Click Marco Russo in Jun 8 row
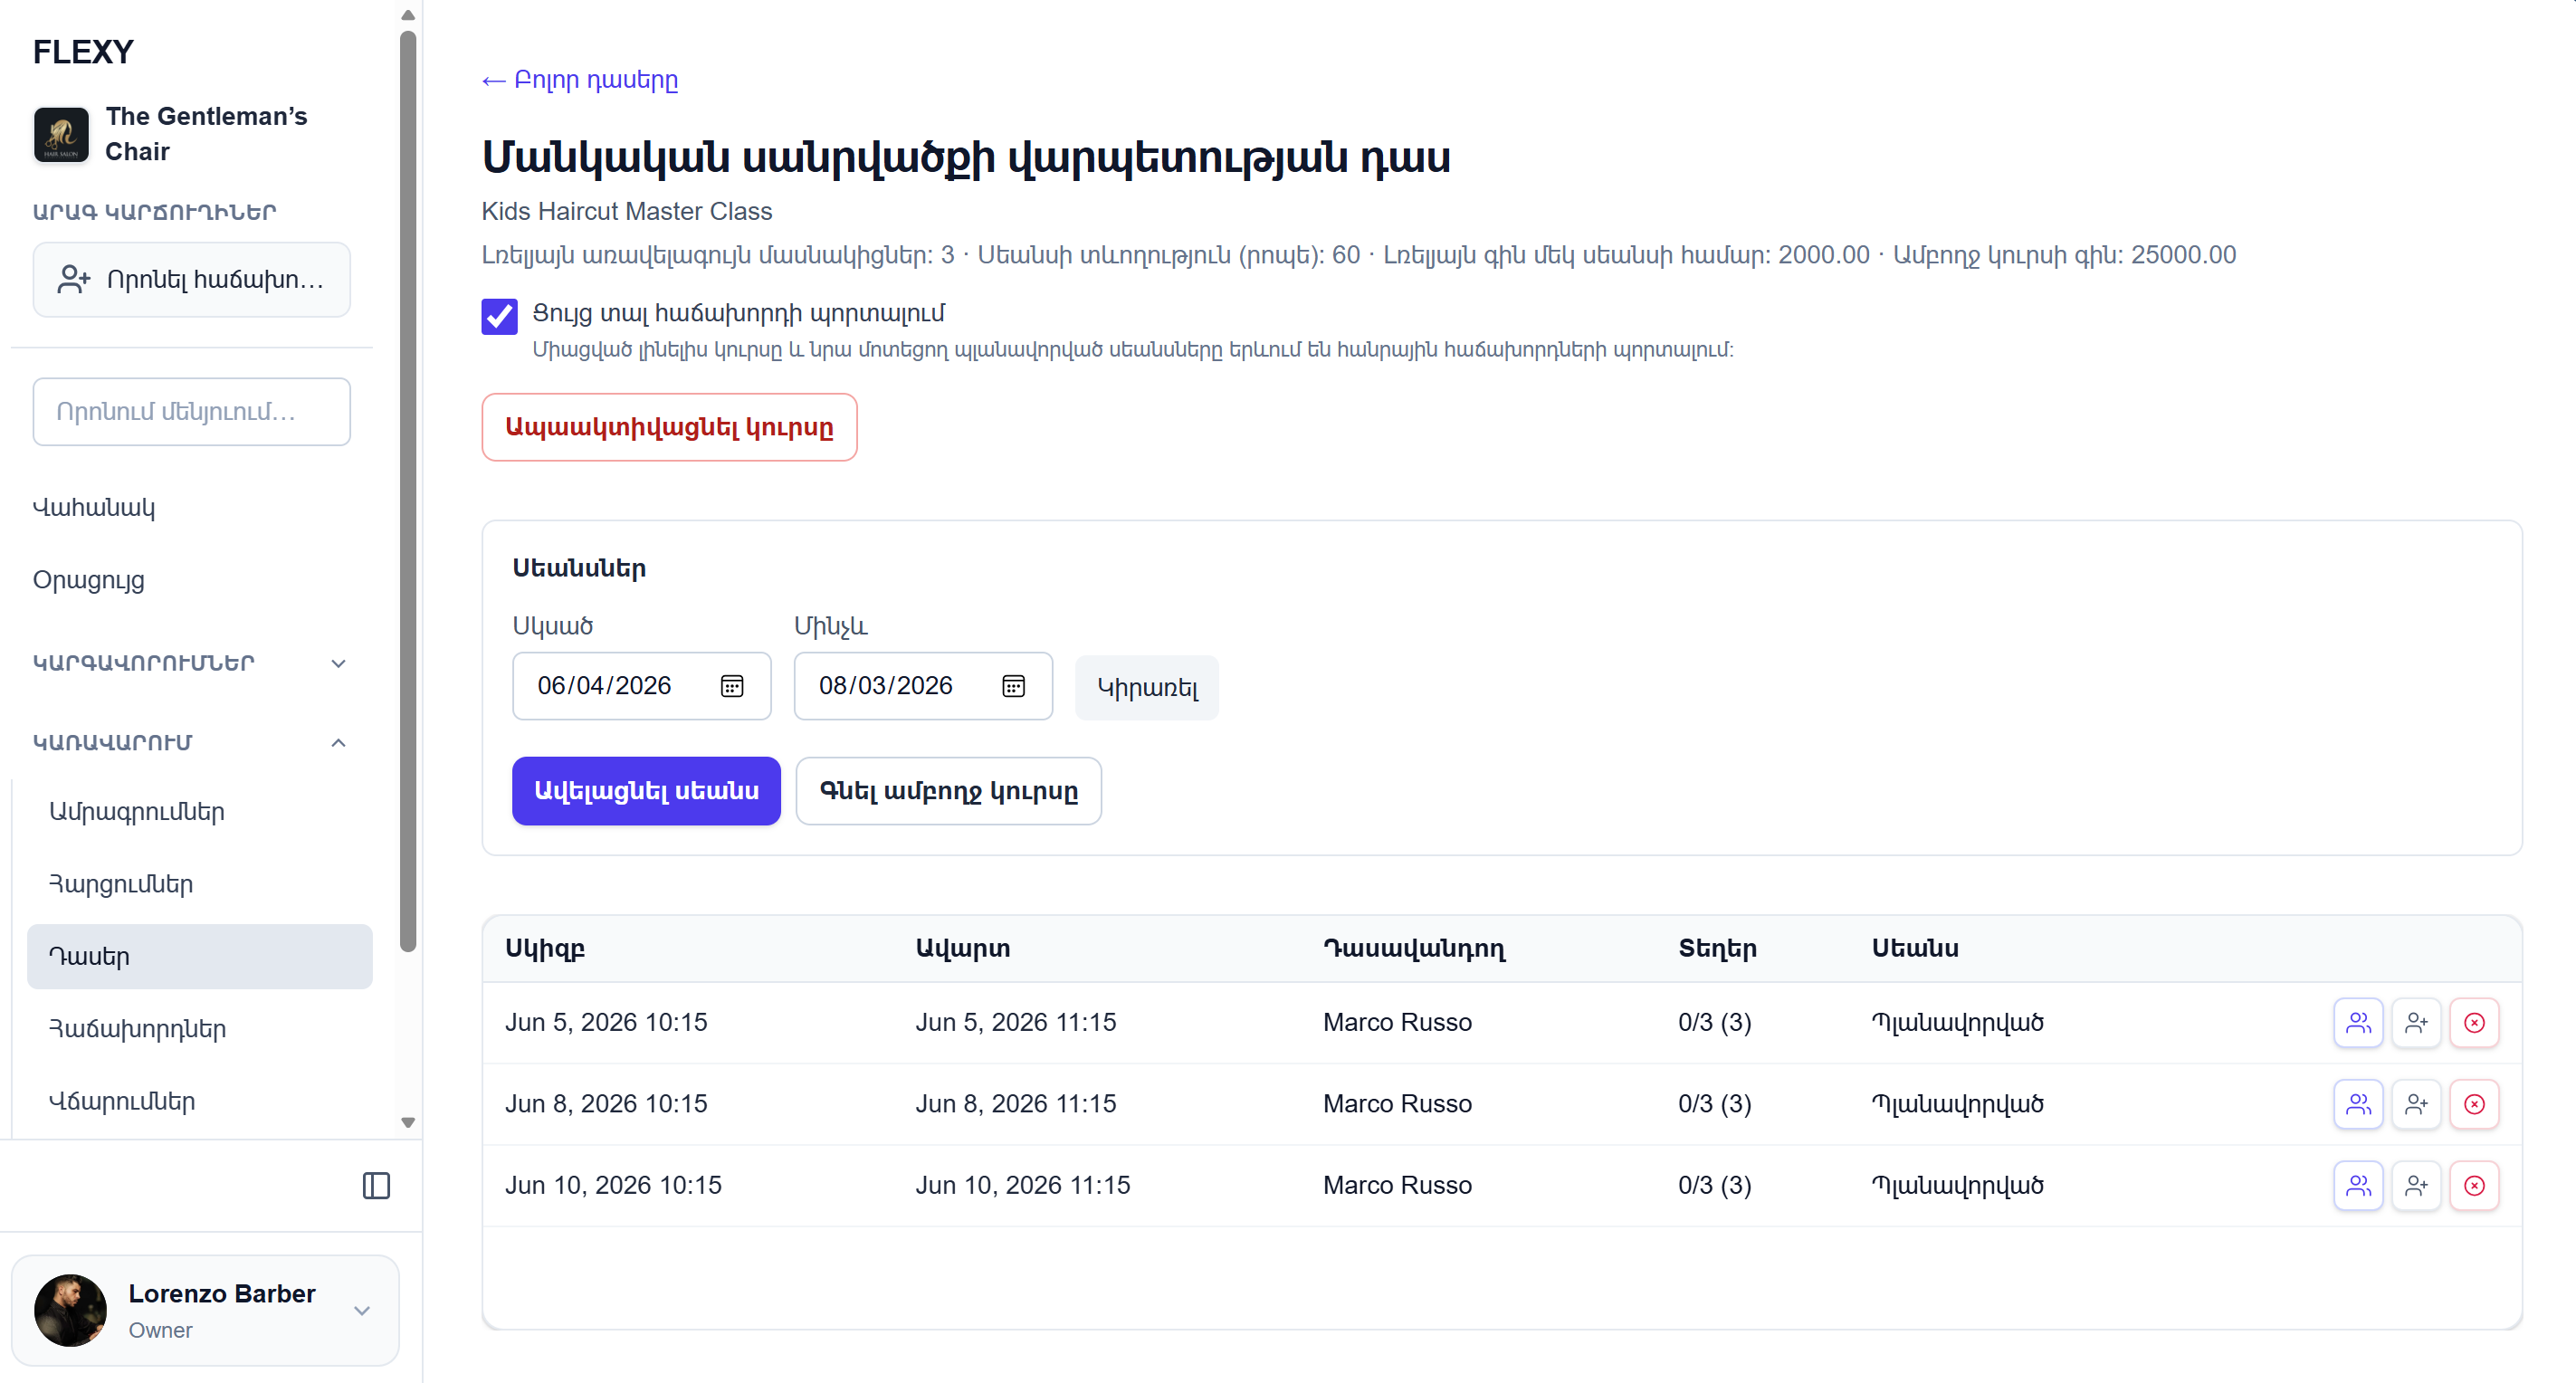The image size is (2576, 1383). pos(1397,1104)
